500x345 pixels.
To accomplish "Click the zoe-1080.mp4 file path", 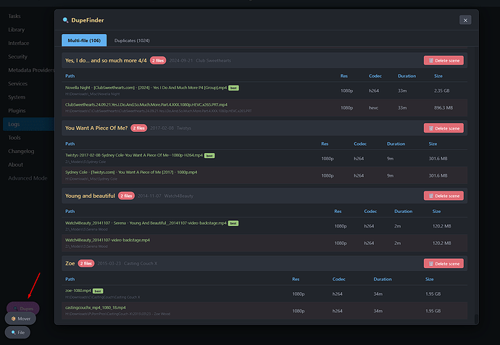I will 76,290.
